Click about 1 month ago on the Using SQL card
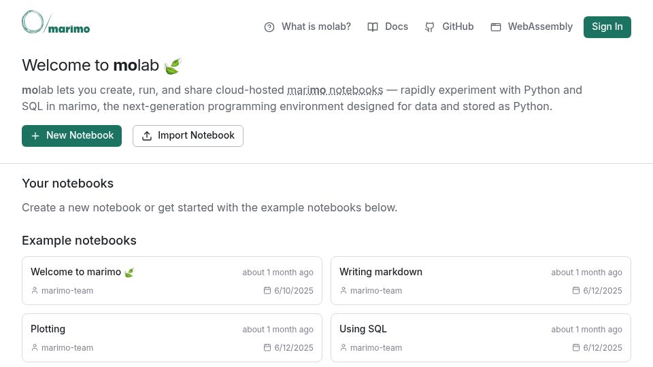Image resolution: width=653 pixels, height=367 pixels. tap(586, 329)
